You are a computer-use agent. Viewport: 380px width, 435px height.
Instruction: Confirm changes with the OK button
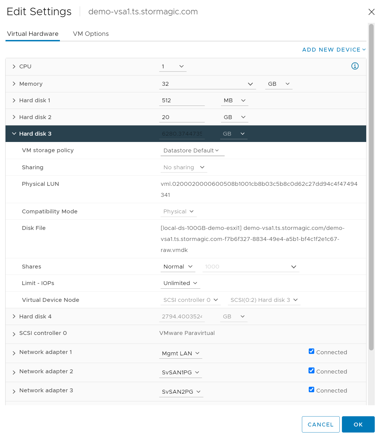358,425
